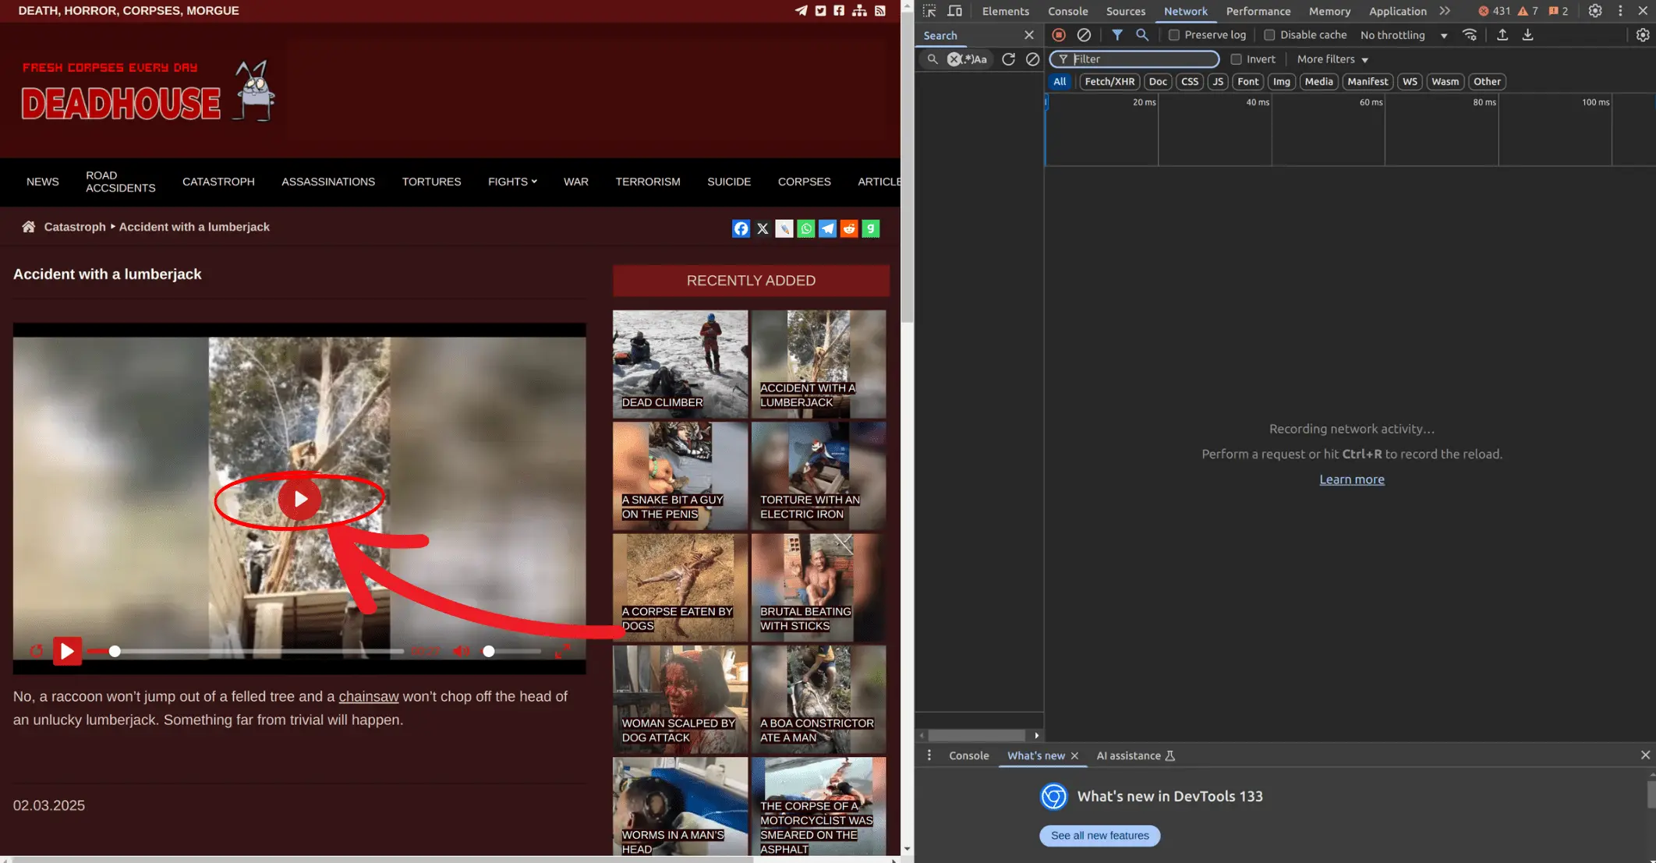The height and width of the screenshot is (863, 1656).
Task: Click the warnings count 7 indicator
Action: (1528, 11)
